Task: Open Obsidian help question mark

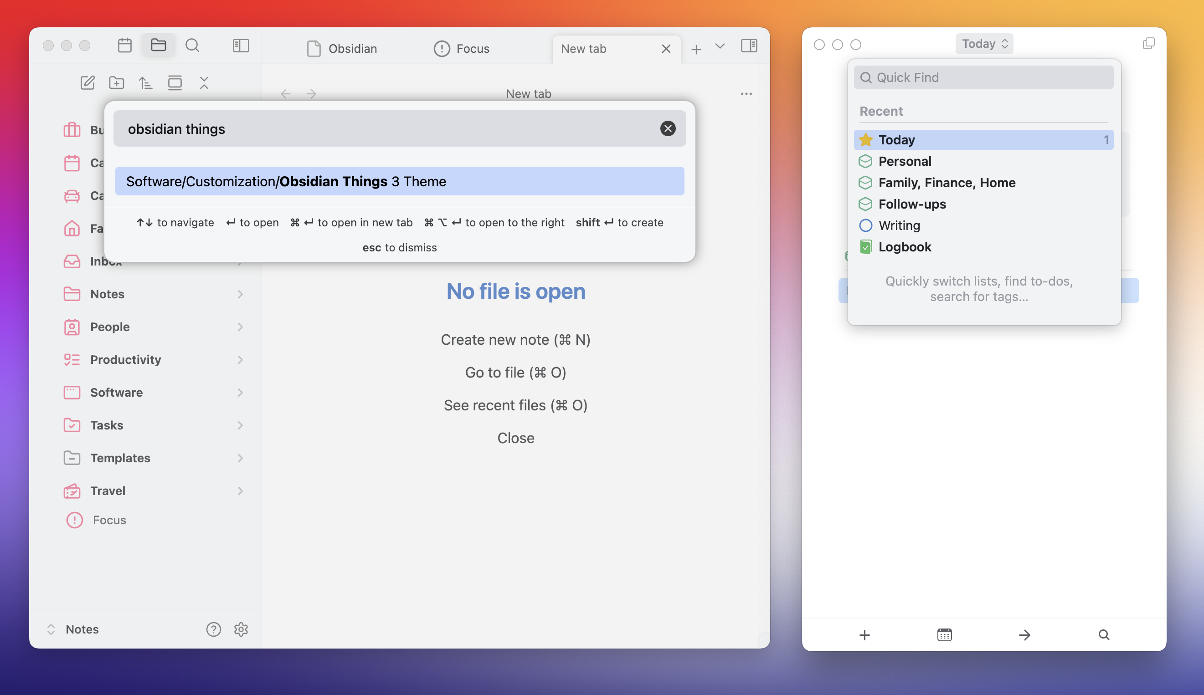Action: click(x=213, y=629)
